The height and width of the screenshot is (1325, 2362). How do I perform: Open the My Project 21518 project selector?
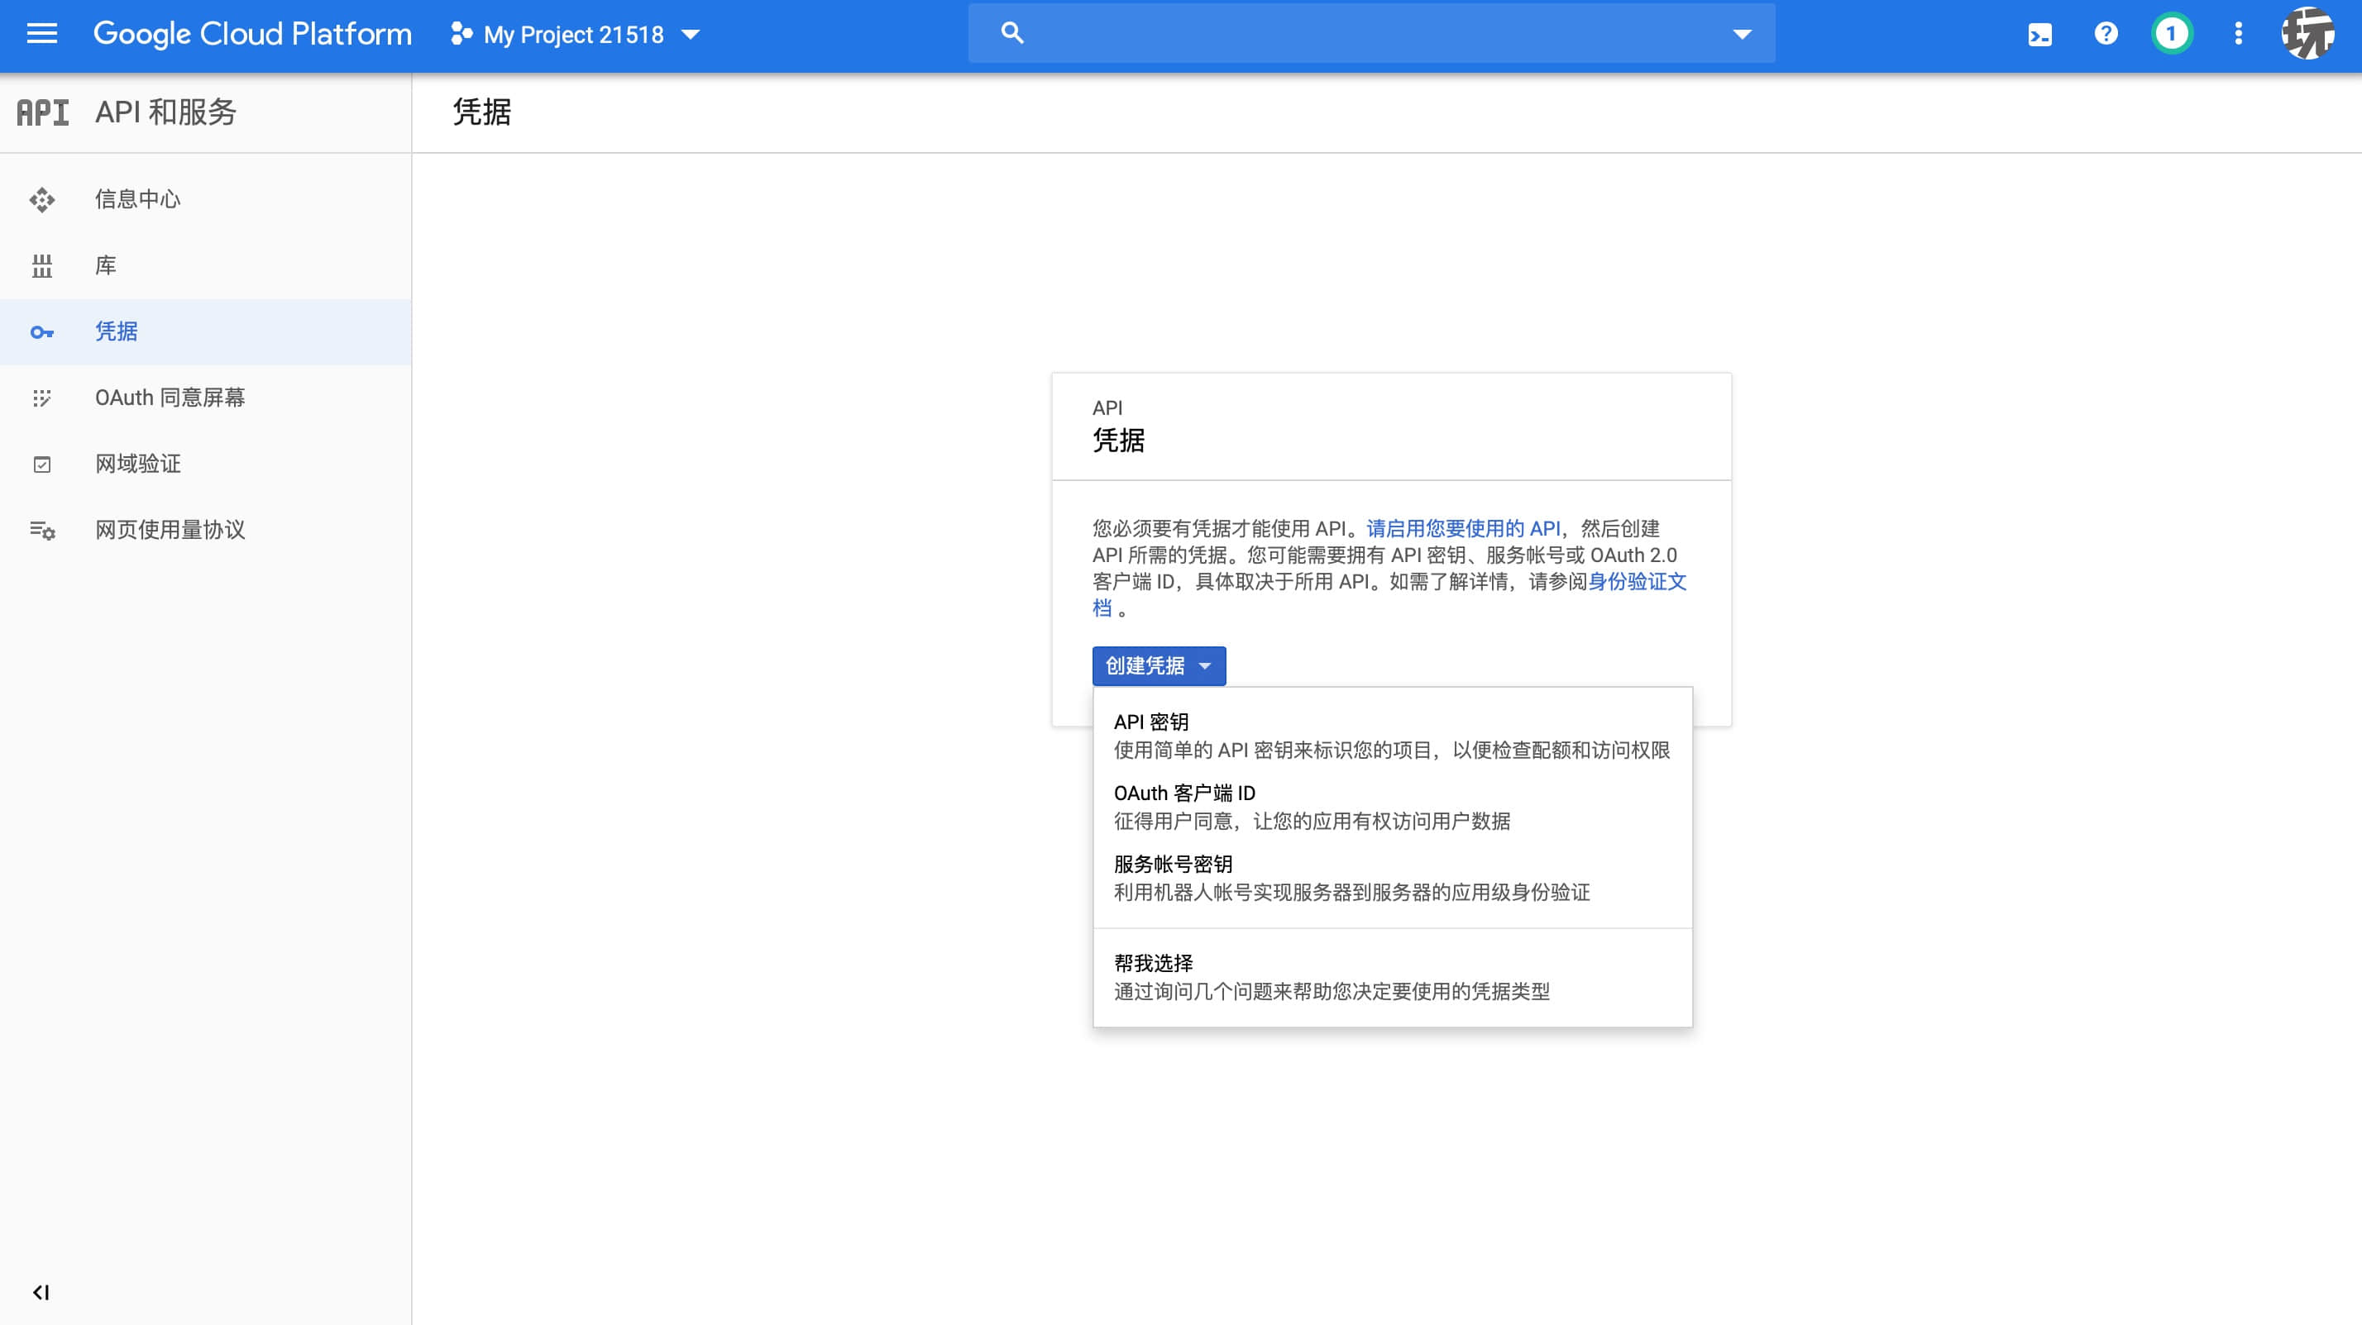[x=576, y=35]
